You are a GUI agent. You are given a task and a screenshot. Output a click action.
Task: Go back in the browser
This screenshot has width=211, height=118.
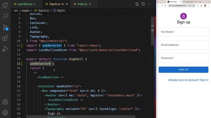(x=158, y=6)
